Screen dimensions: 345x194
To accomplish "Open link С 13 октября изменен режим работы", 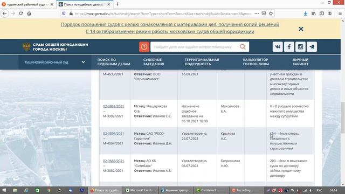I will coord(170,31).
